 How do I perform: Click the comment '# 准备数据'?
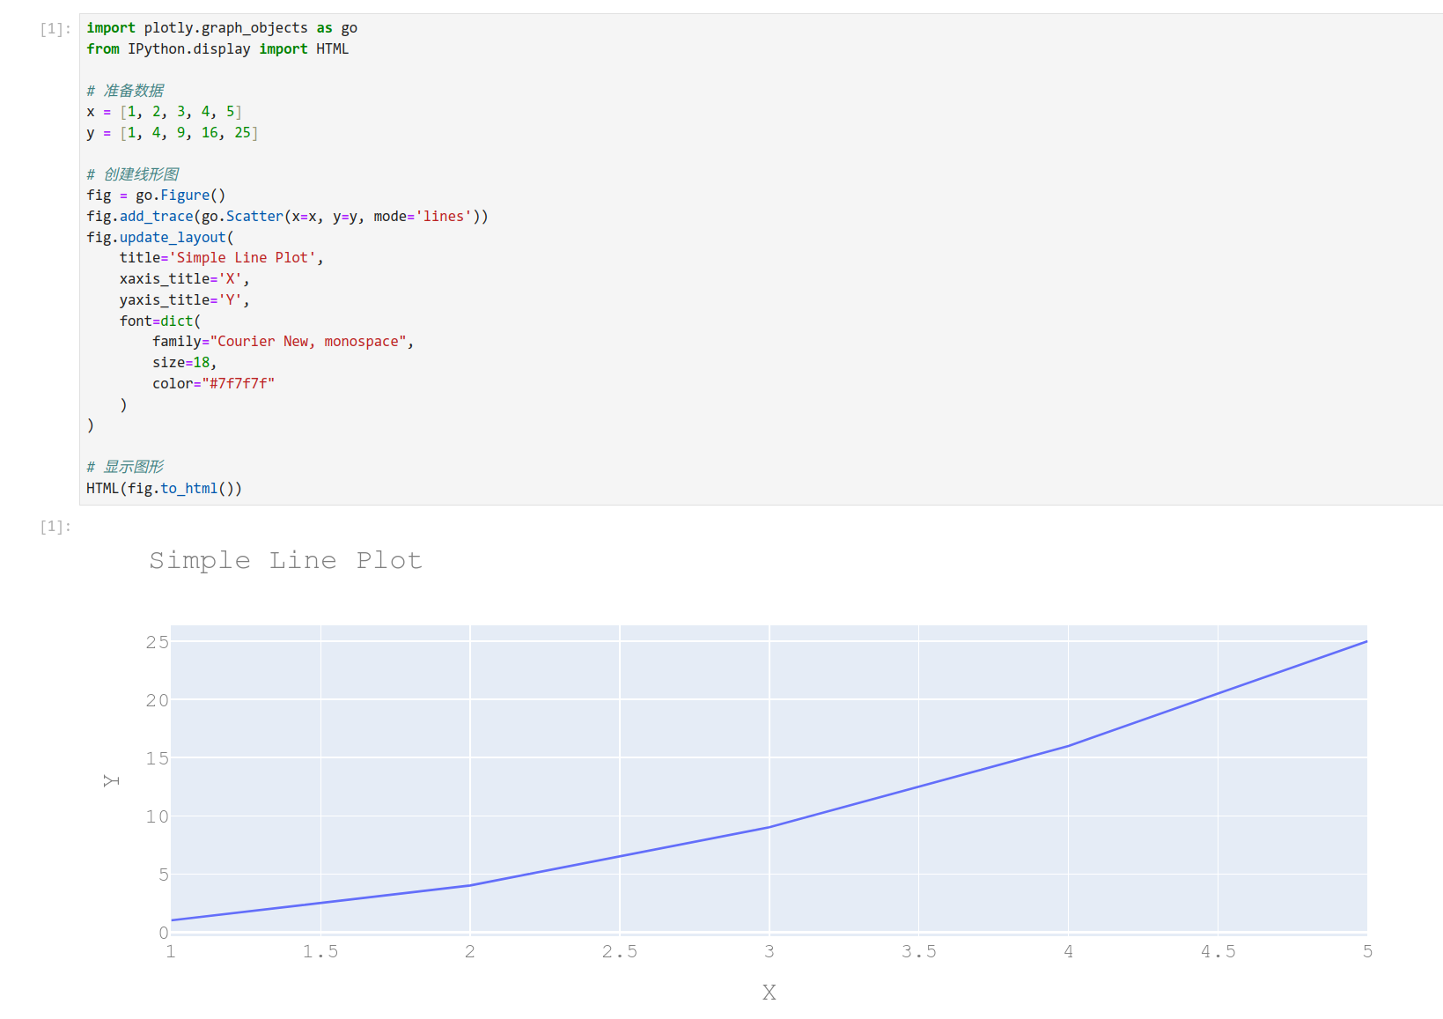[125, 91]
